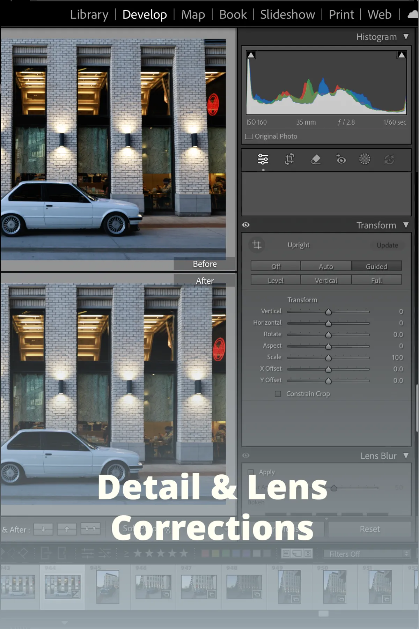Screen dimensions: 419x629
Task: Toggle Original Photo checkbox
Action: tap(249, 136)
